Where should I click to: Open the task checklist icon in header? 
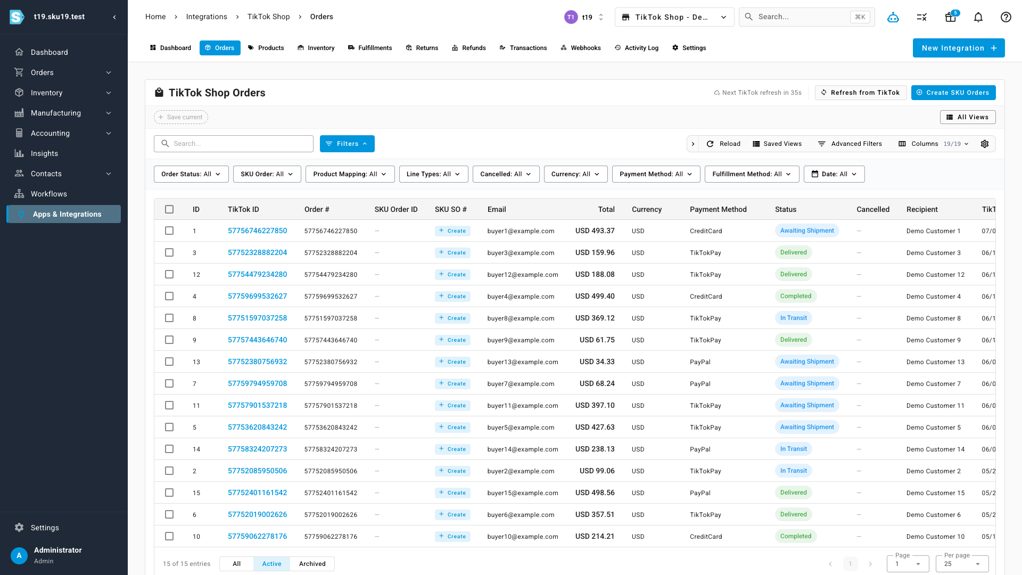922,17
